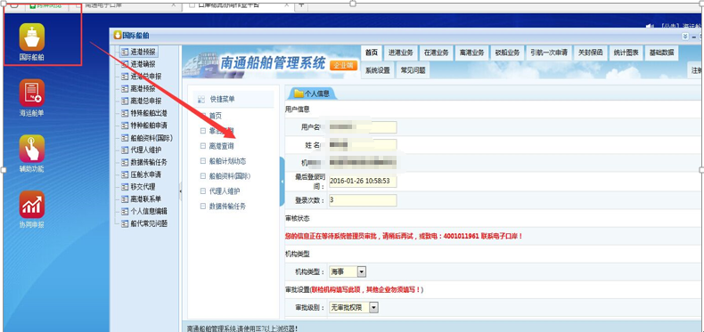
Task: Select 离港联系单 in the left tree
Action: pos(145,198)
